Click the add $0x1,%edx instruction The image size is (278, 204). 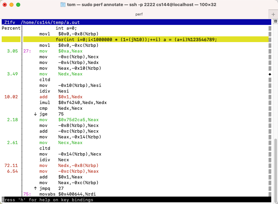pos(61,97)
